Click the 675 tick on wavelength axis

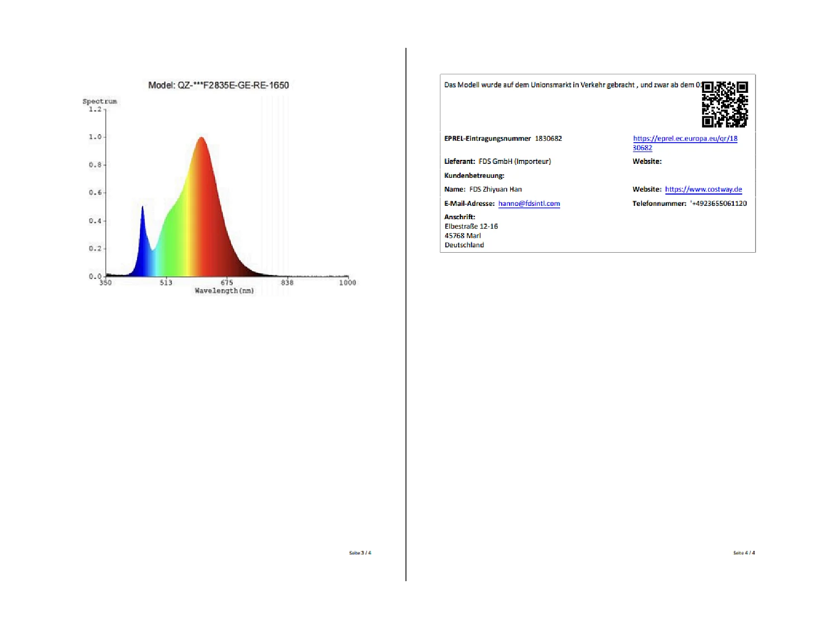227,282
